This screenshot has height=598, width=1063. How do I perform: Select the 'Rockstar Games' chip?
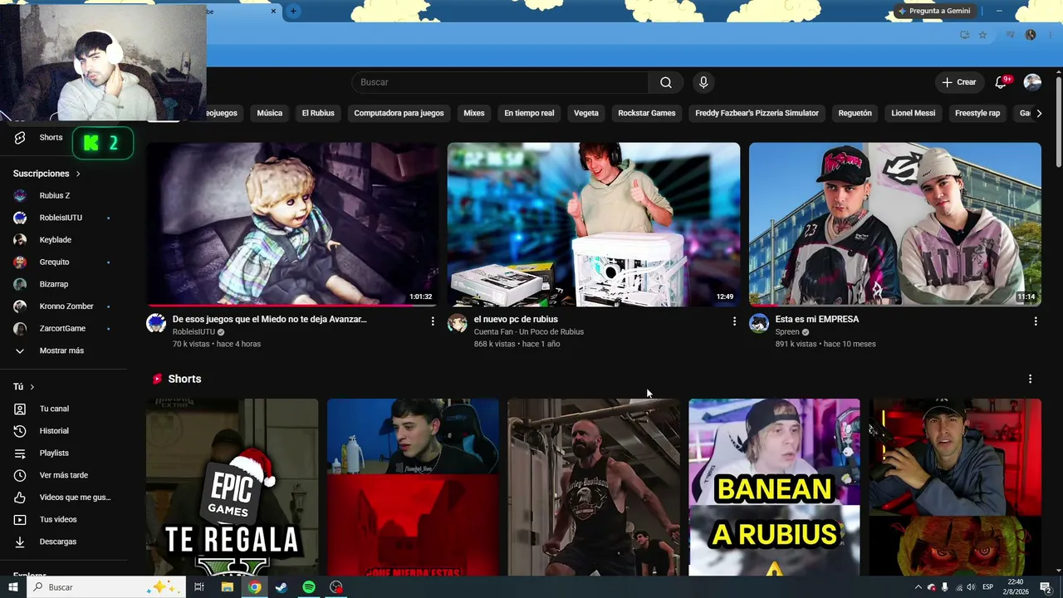click(647, 113)
